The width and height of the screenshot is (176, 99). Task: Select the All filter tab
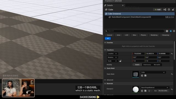click(x=108, y=38)
